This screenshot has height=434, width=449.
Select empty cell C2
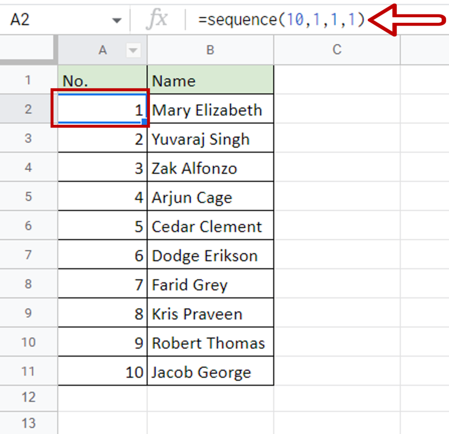click(337, 109)
